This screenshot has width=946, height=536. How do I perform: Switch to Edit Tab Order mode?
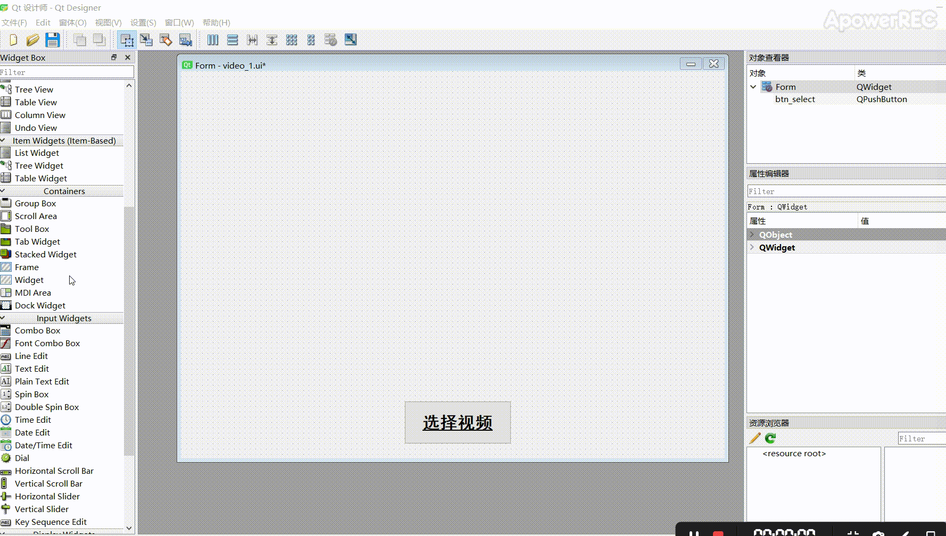(x=185, y=39)
